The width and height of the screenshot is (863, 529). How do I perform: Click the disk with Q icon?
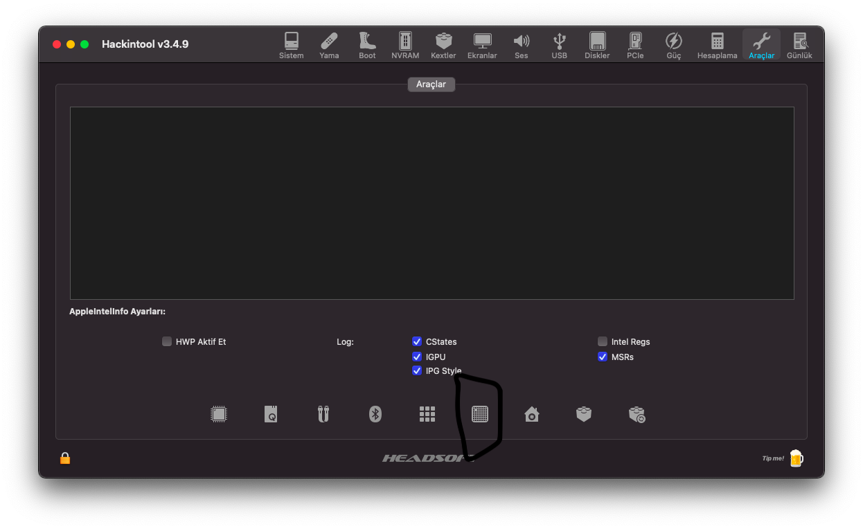(271, 414)
